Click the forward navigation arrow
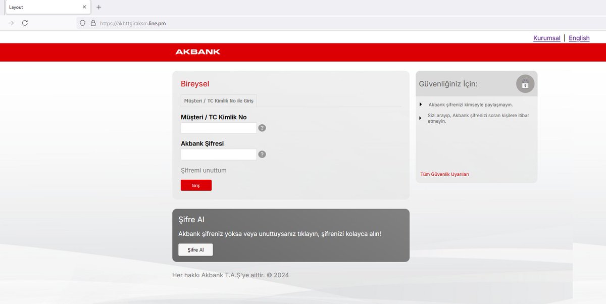 click(11, 23)
